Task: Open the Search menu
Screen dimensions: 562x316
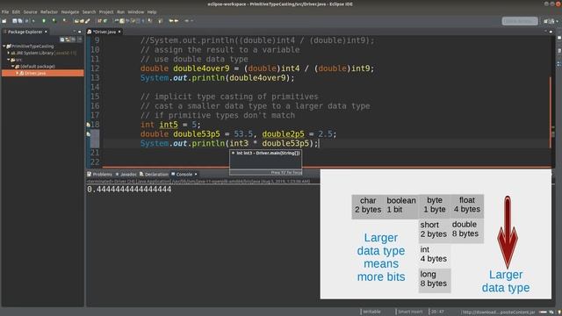Action: pyautogui.click(x=89, y=11)
